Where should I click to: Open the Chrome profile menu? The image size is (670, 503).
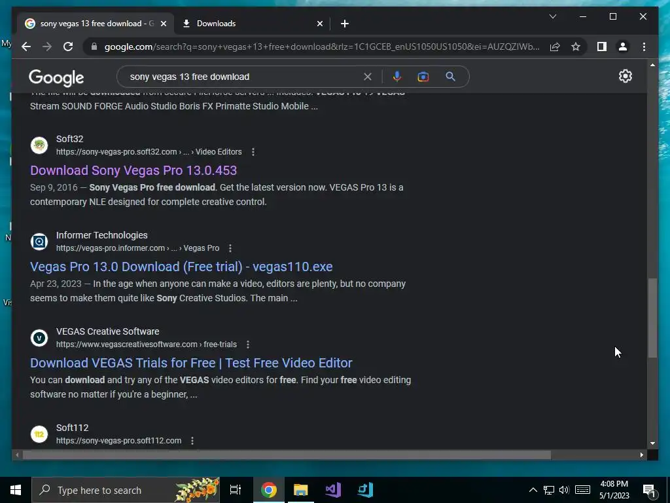tap(623, 47)
